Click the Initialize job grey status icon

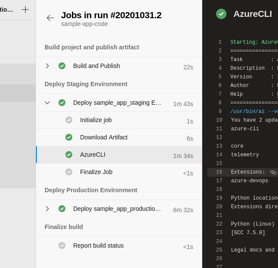click(69, 120)
